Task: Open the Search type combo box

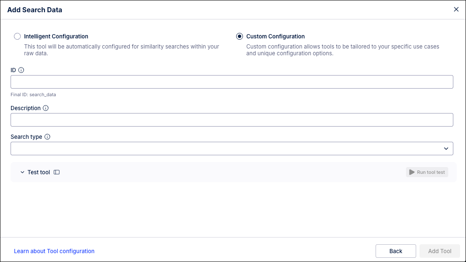Action: pos(232,149)
